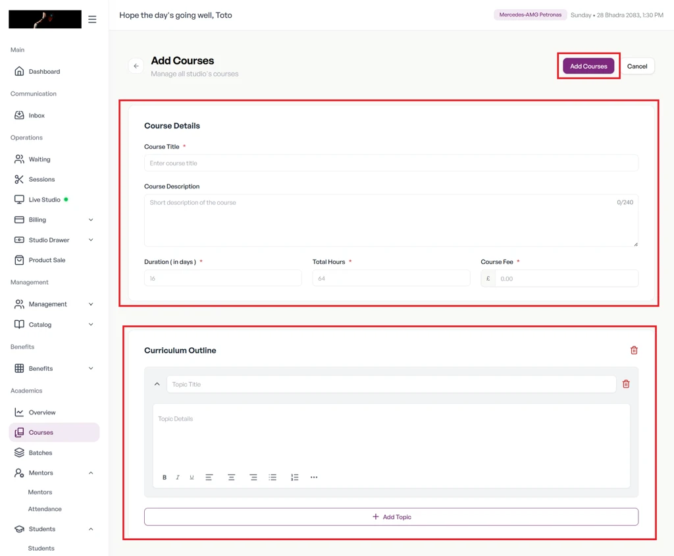Focus the Course Title input field
The image size is (674, 556).
391,163
